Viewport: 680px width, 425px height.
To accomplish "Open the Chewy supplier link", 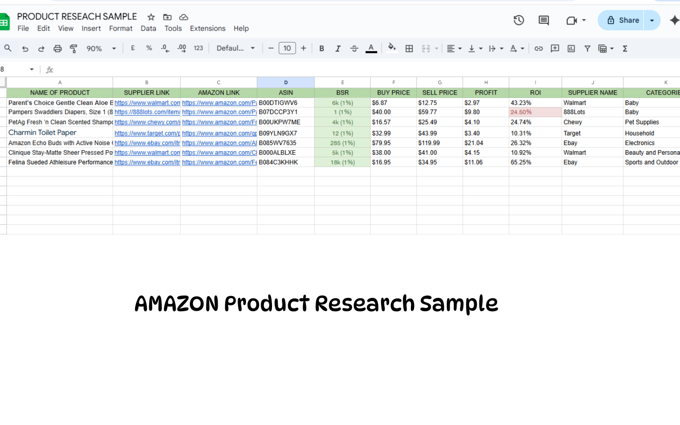I will coord(147,122).
